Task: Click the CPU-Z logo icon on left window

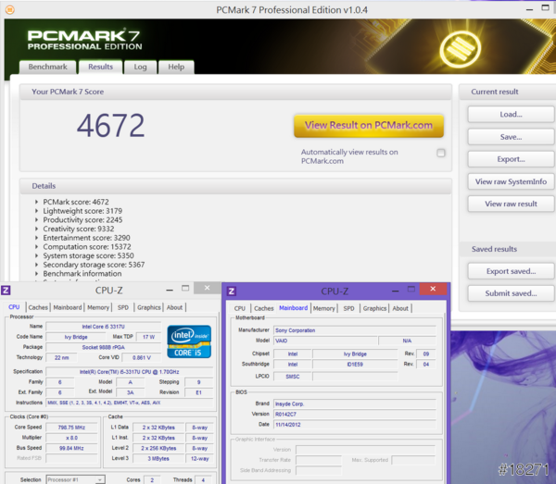Action: tap(8, 290)
